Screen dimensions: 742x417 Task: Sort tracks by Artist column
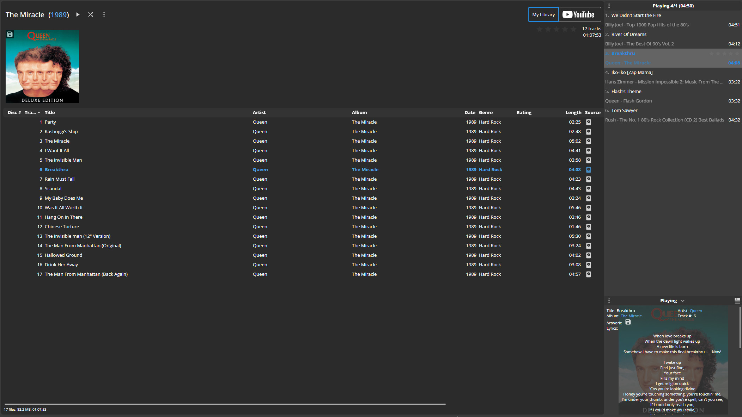pos(259,112)
